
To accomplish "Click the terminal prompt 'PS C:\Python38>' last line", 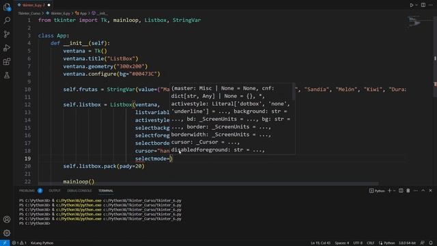I will (34, 223).
